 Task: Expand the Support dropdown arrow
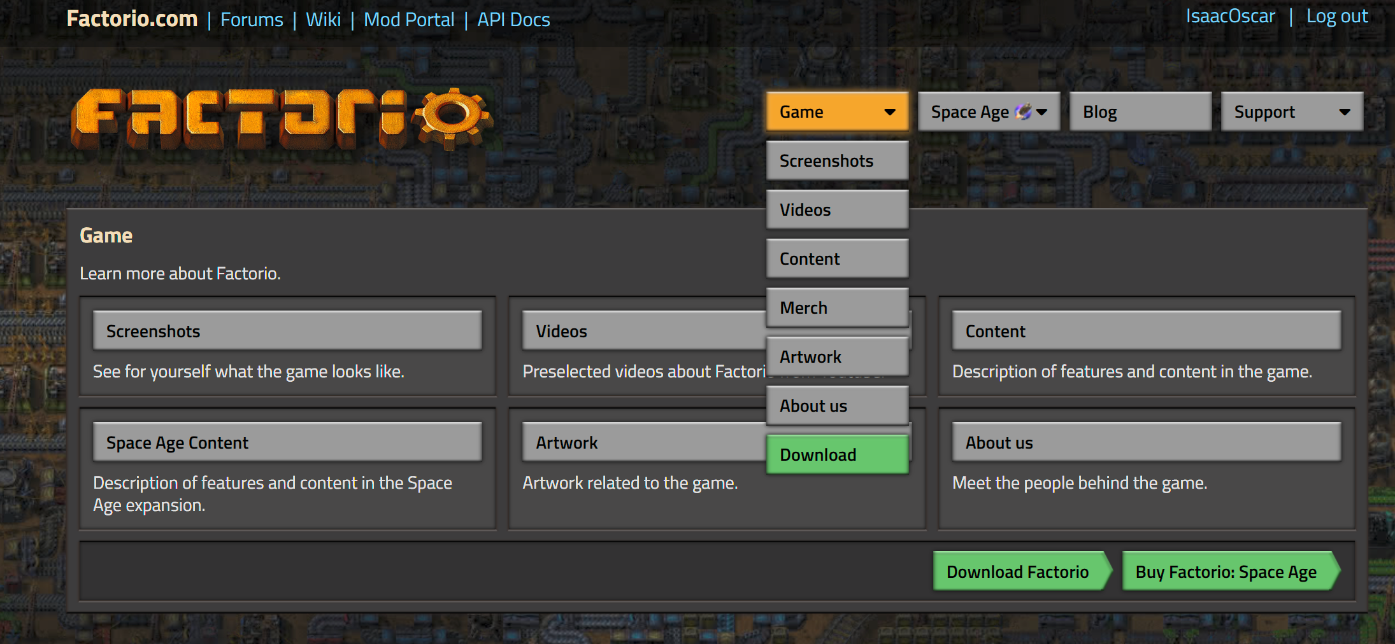click(1345, 112)
